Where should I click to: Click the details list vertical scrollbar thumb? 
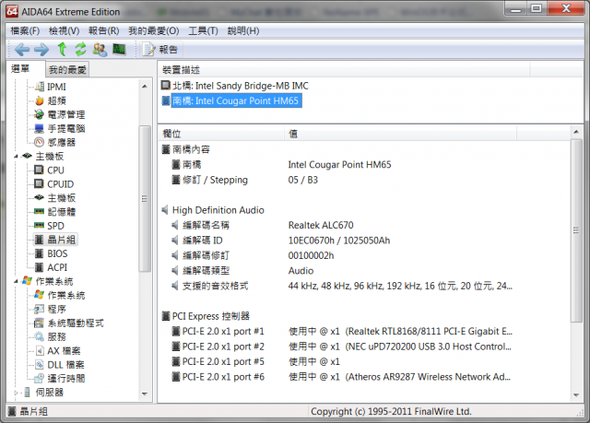(576, 230)
